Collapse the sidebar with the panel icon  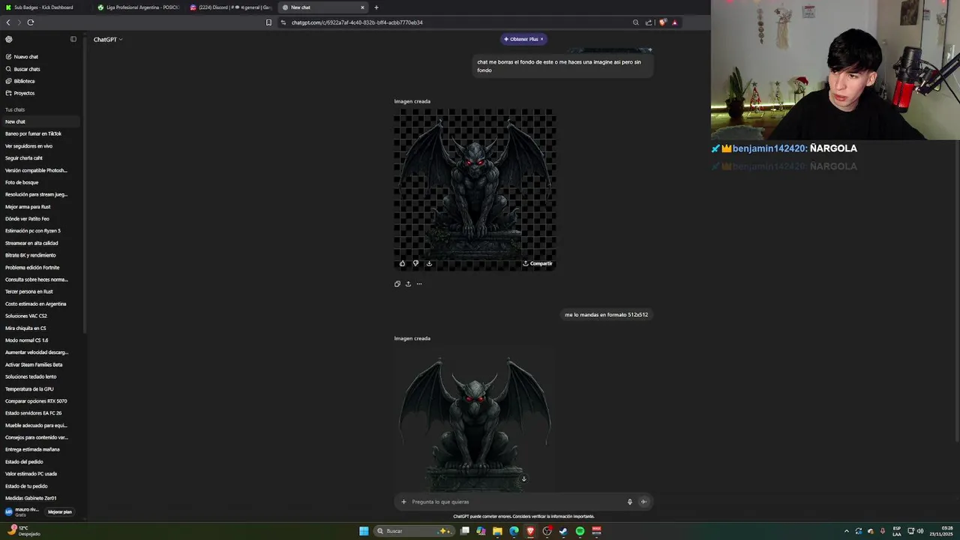(73, 39)
